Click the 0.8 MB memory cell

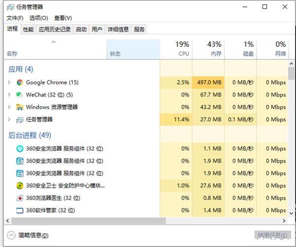pyautogui.click(x=208, y=198)
